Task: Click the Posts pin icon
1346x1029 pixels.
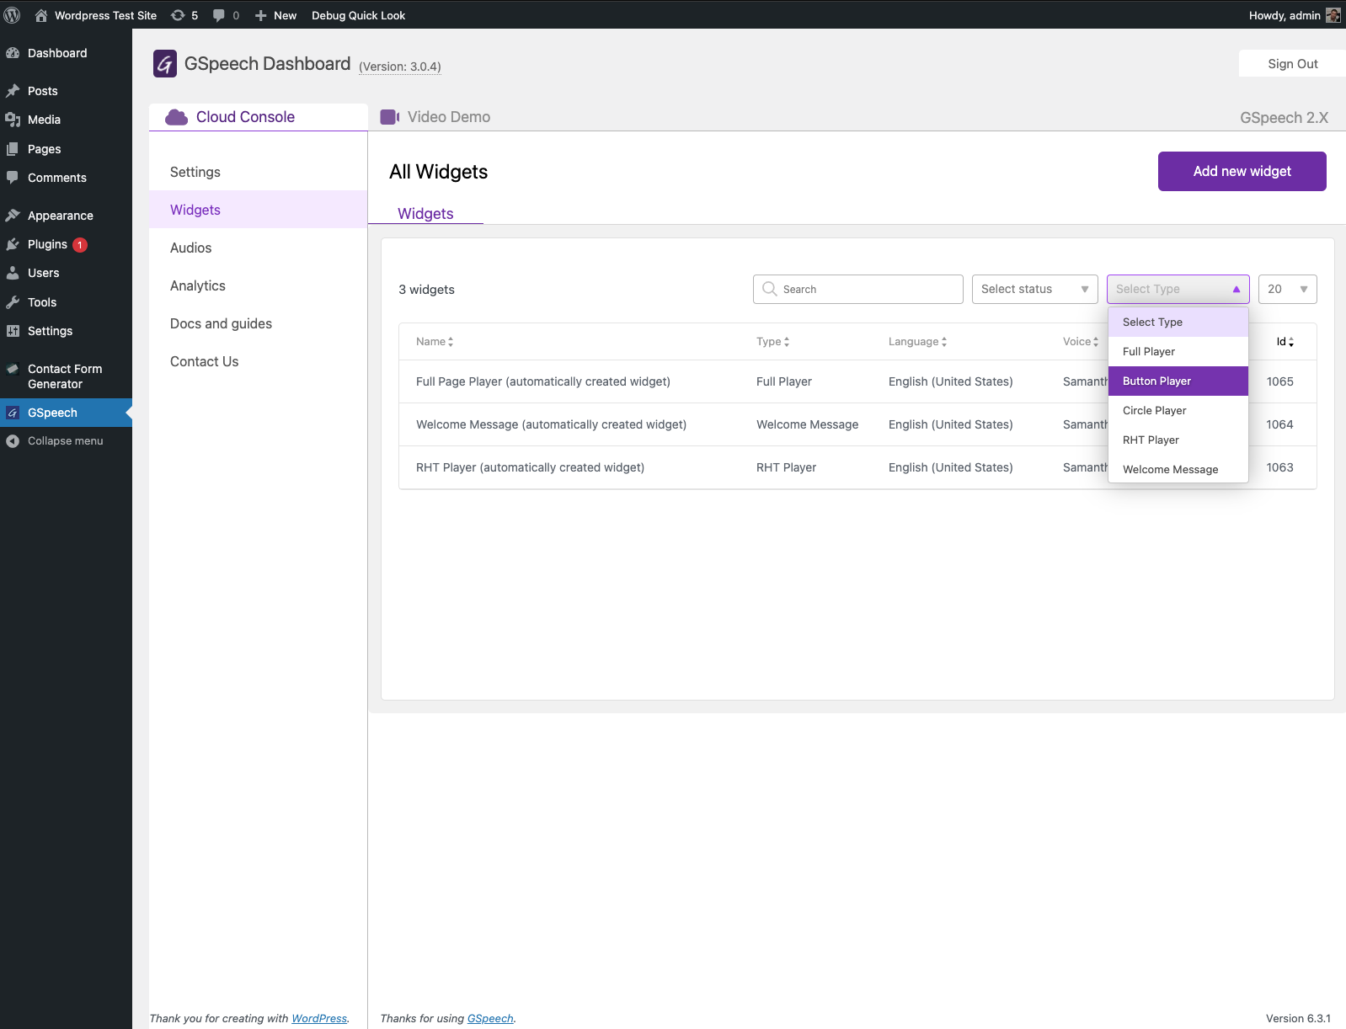Action: [13, 91]
